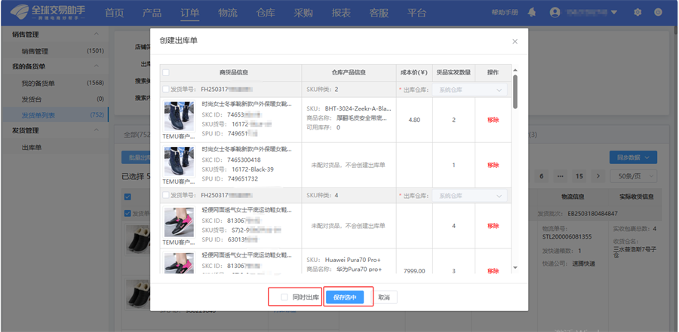Image resolution: width=679 pixels, height=332 pixels.
Task: Collapse the 销售管理 sidebar group
Action: point(96,34)
